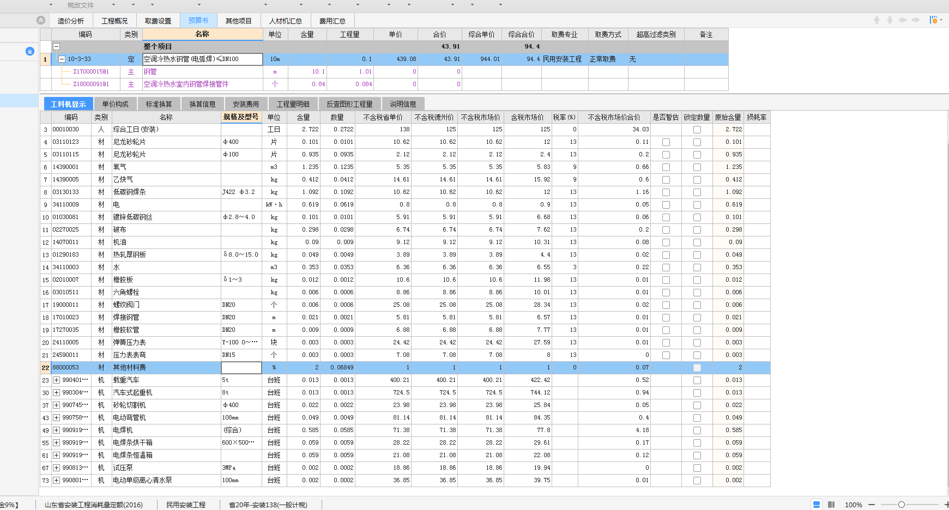The height and width of the screenshot is (510, 949).
Task: Toggle 锁定数量 checkbox for 其他材料费 row
Action: [x=697, y=368]
